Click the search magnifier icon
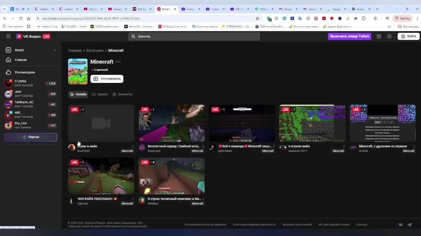421x236 pixels. point(133,36)
